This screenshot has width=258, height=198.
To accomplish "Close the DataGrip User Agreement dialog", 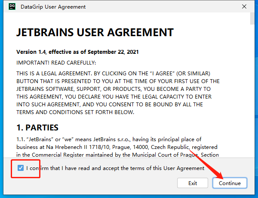I will [x=244, y=6].
